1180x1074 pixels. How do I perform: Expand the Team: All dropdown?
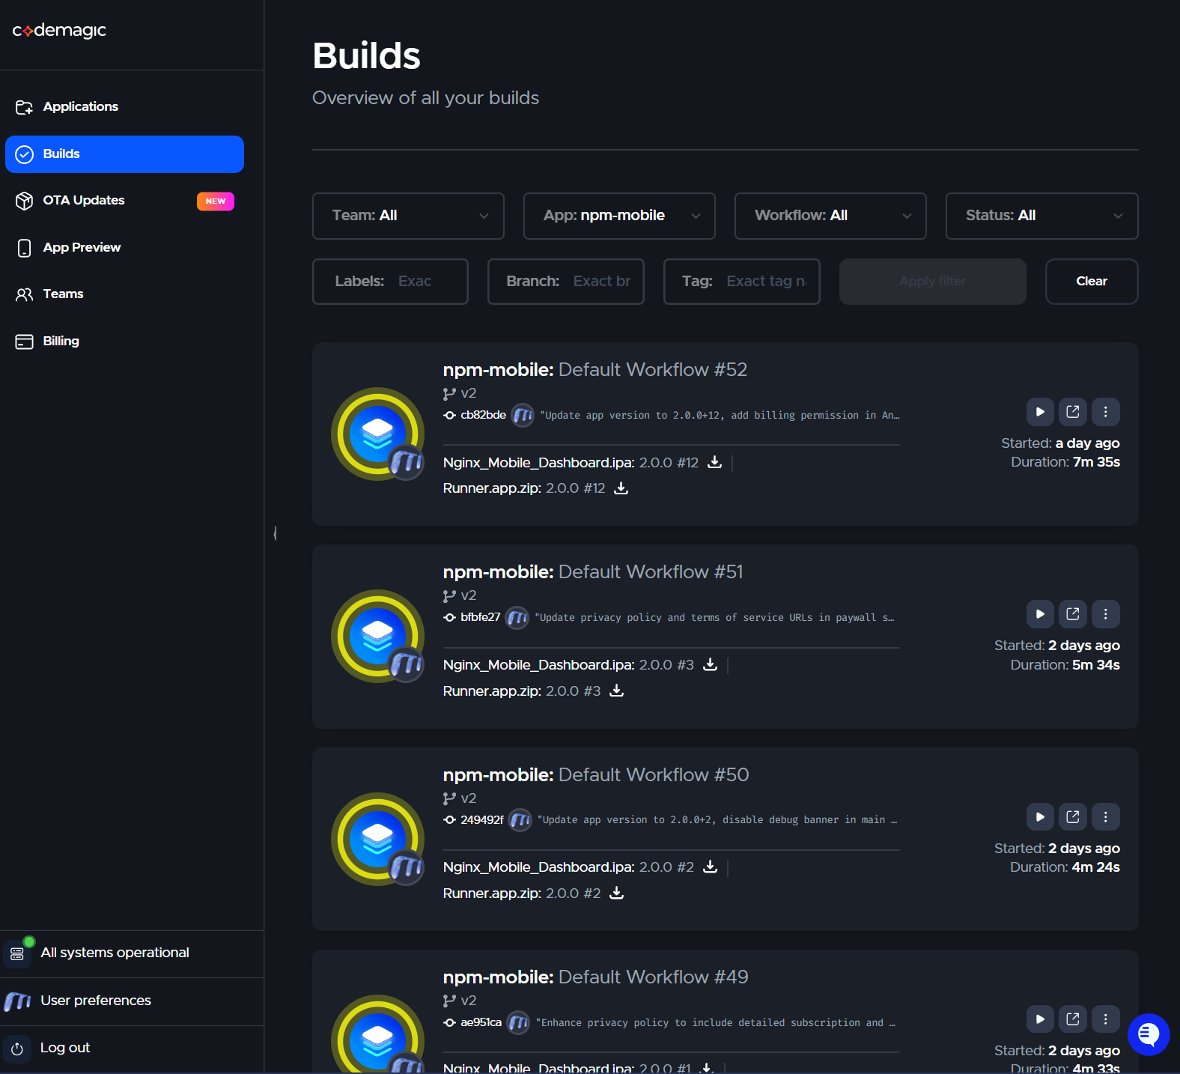[x=408, y=216]
